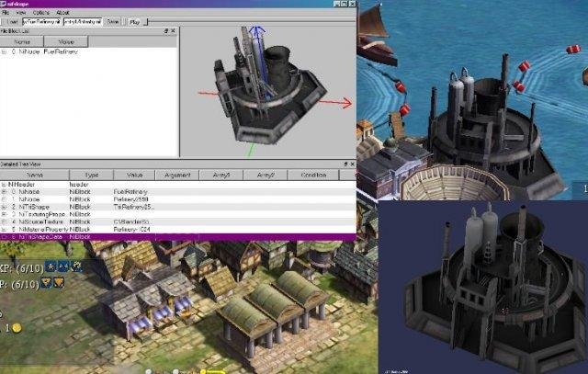Expand the 4 NiSourceTexture tree node
Image resolution: width=588 pixels, height=374 pixels.
click(4, 221)
